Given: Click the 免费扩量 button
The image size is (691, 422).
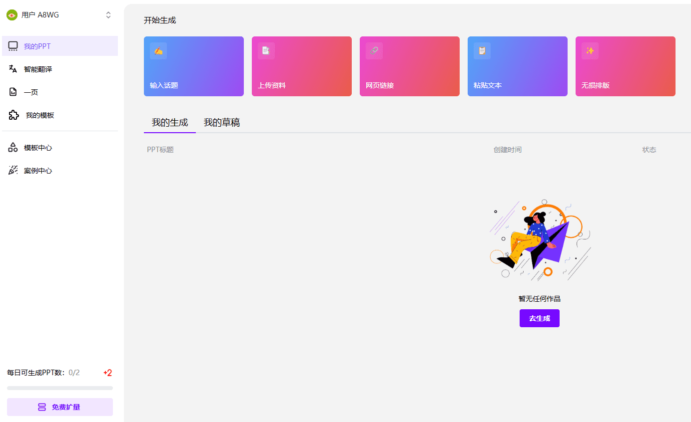Looking at the screenshot, I should 60,407.
